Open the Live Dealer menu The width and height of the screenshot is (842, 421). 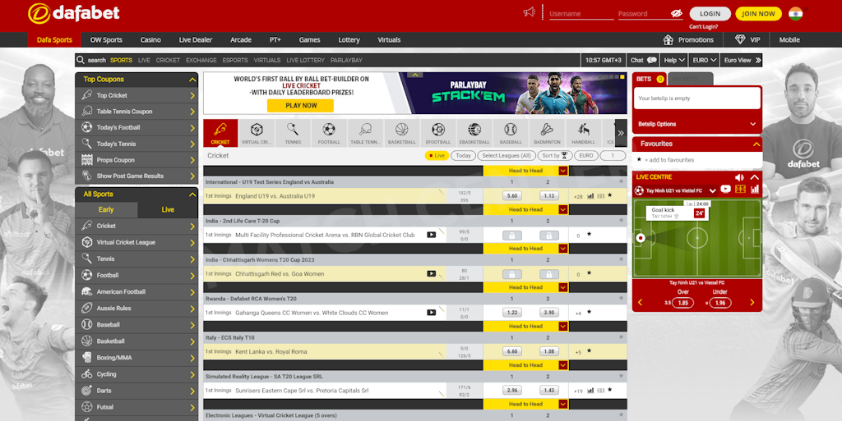[x=196, y=39]
